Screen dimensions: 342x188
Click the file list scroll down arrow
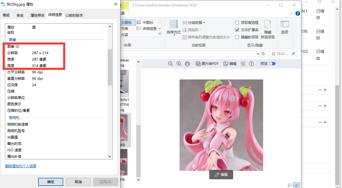click(138, 180)
